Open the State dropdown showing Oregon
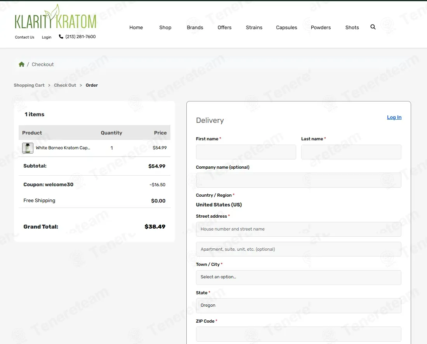 [x=299, y=306]
